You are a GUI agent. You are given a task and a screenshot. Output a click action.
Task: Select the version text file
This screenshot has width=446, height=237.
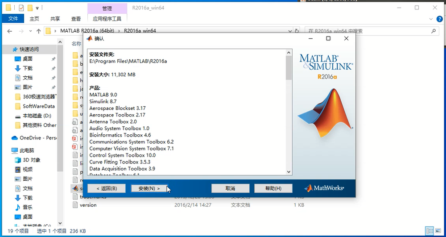click(88, 205)
